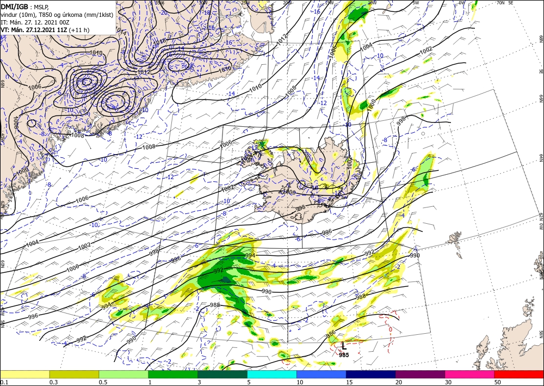Viewport: 544px width, 386px height.
Task: Click the '25W' longitude label
Action: [x=245, y=3]
